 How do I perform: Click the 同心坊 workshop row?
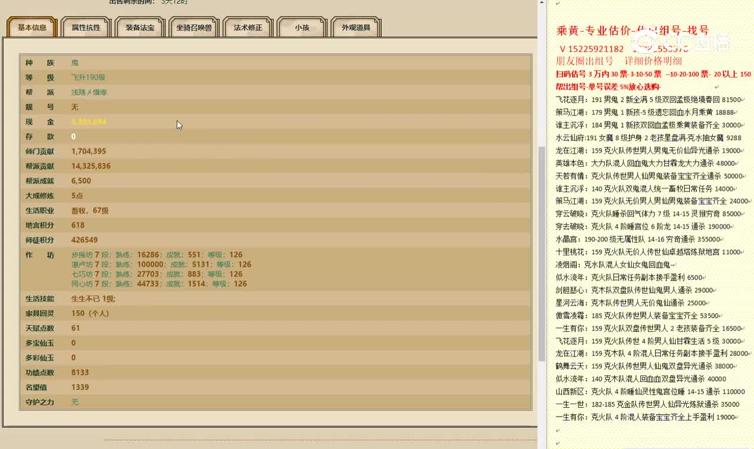(x=159, y=283)
